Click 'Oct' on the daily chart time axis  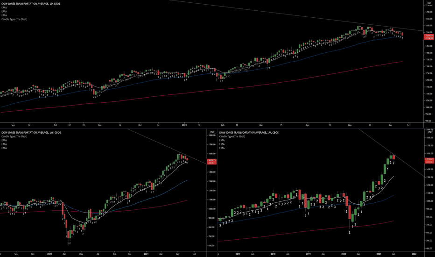pyautogui.click(x=55, y=125)
